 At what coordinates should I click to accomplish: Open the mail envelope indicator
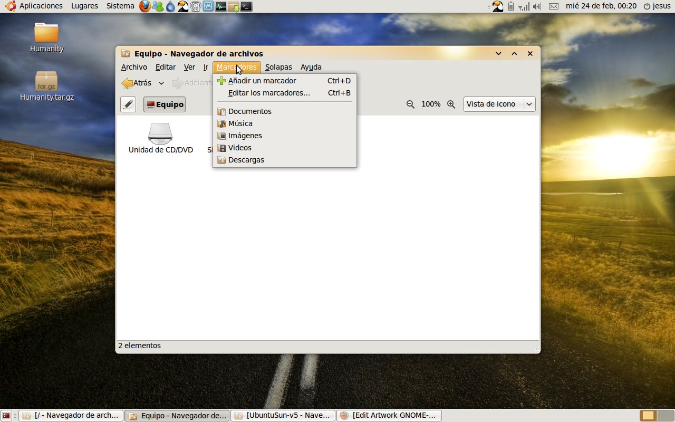(553, 6)
